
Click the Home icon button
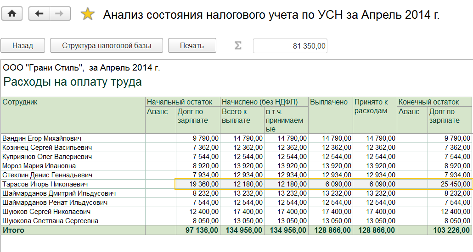click(12, 14)
